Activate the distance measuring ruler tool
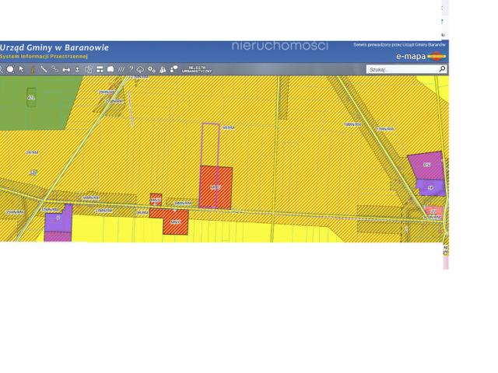Viewport: 498px width, 373px height. pos(44,69)
